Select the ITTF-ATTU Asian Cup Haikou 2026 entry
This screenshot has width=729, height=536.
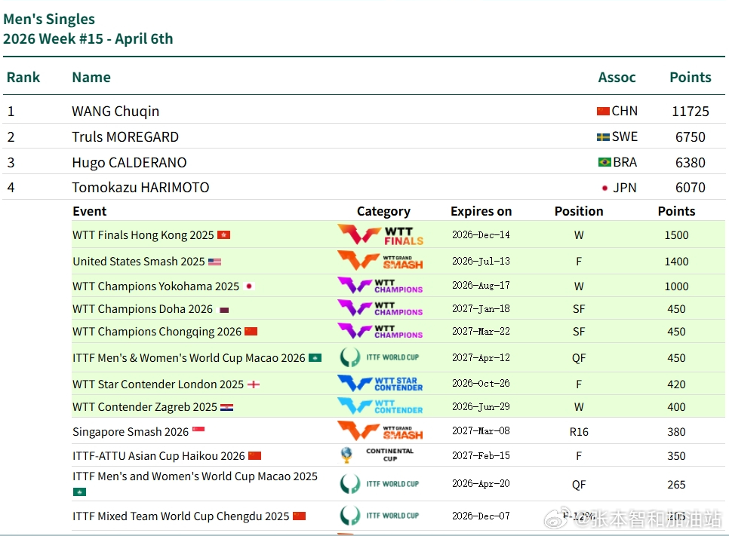coord(158,456)
